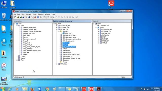Expand the PRODUCT table in Physical pane
Screen dimensions: 162x91
pos(98,41)
